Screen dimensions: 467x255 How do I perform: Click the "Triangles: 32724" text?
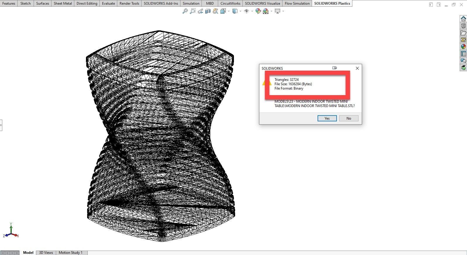287,80
